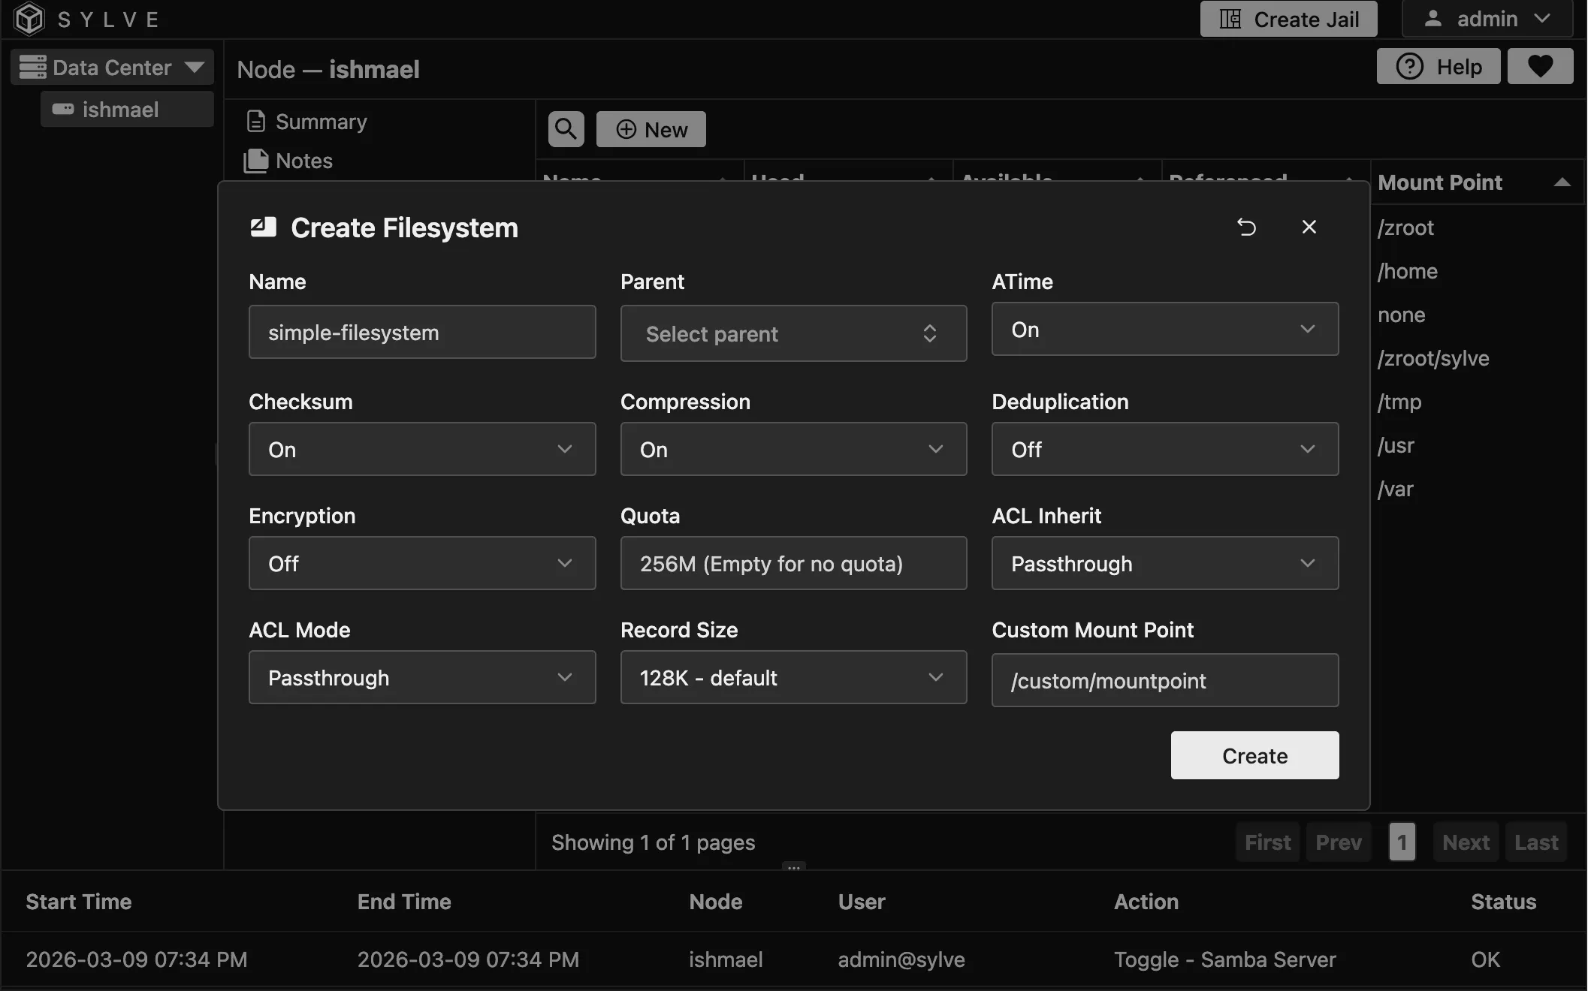Click the admin user account icon
1588x991 pixels.
pyautogui.click(x=1433, y=19)
